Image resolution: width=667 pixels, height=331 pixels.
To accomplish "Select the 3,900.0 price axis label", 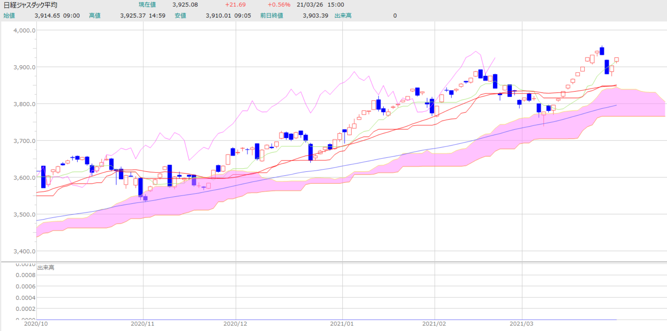I will click(25, 67).
